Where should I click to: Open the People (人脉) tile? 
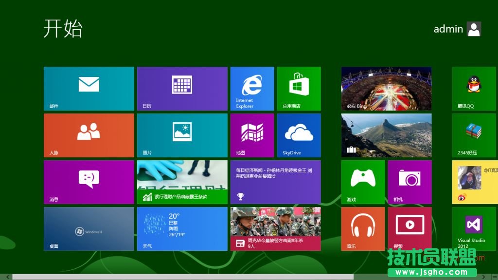tap(89, 135)
